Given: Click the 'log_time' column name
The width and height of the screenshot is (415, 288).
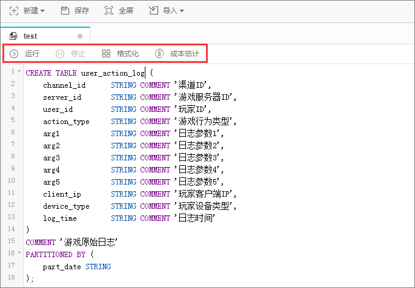Looking at the screenshot, I should pos(60,218).
